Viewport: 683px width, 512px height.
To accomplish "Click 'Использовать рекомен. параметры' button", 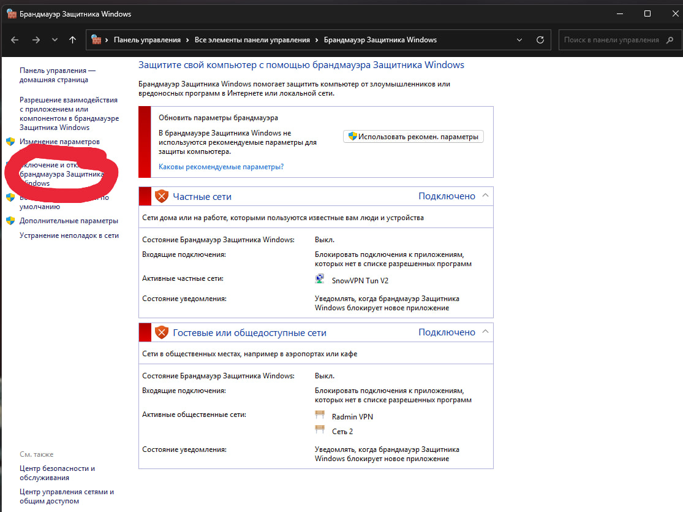I will (413, 137).
